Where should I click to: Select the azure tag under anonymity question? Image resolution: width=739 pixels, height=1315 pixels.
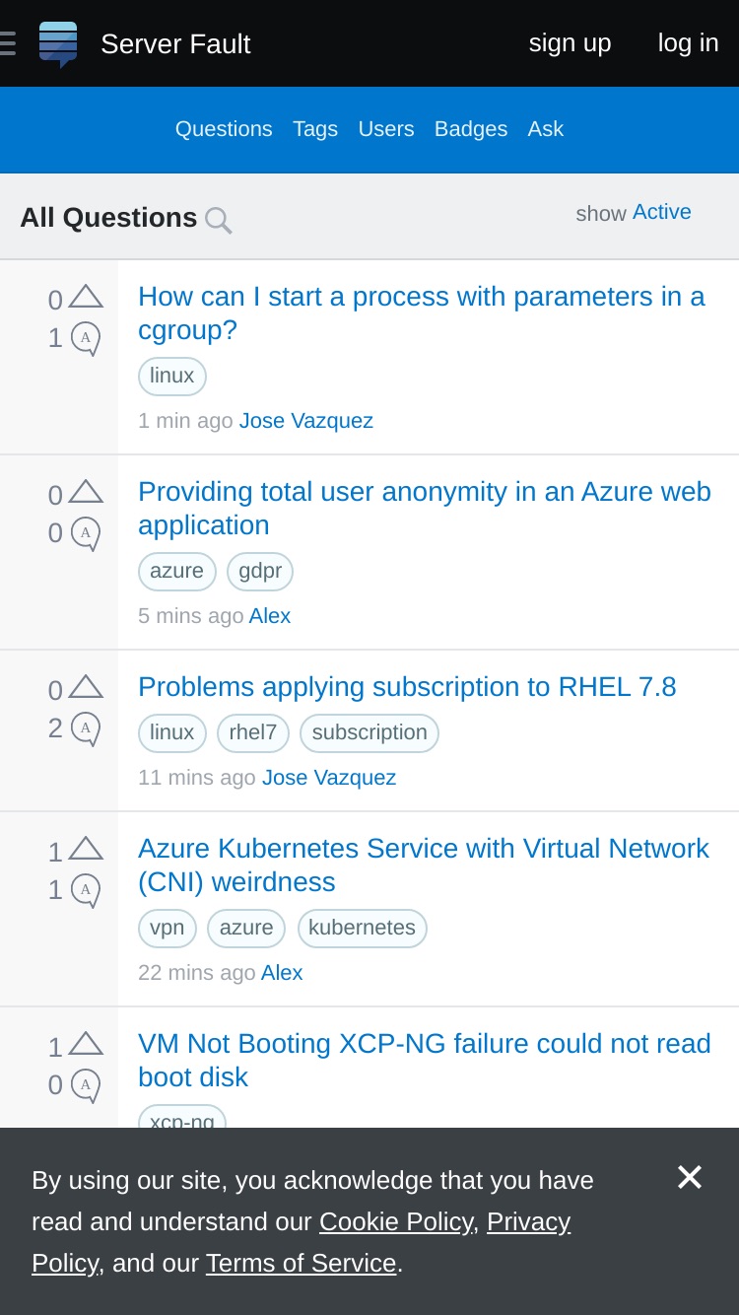[x=177, y=572]
